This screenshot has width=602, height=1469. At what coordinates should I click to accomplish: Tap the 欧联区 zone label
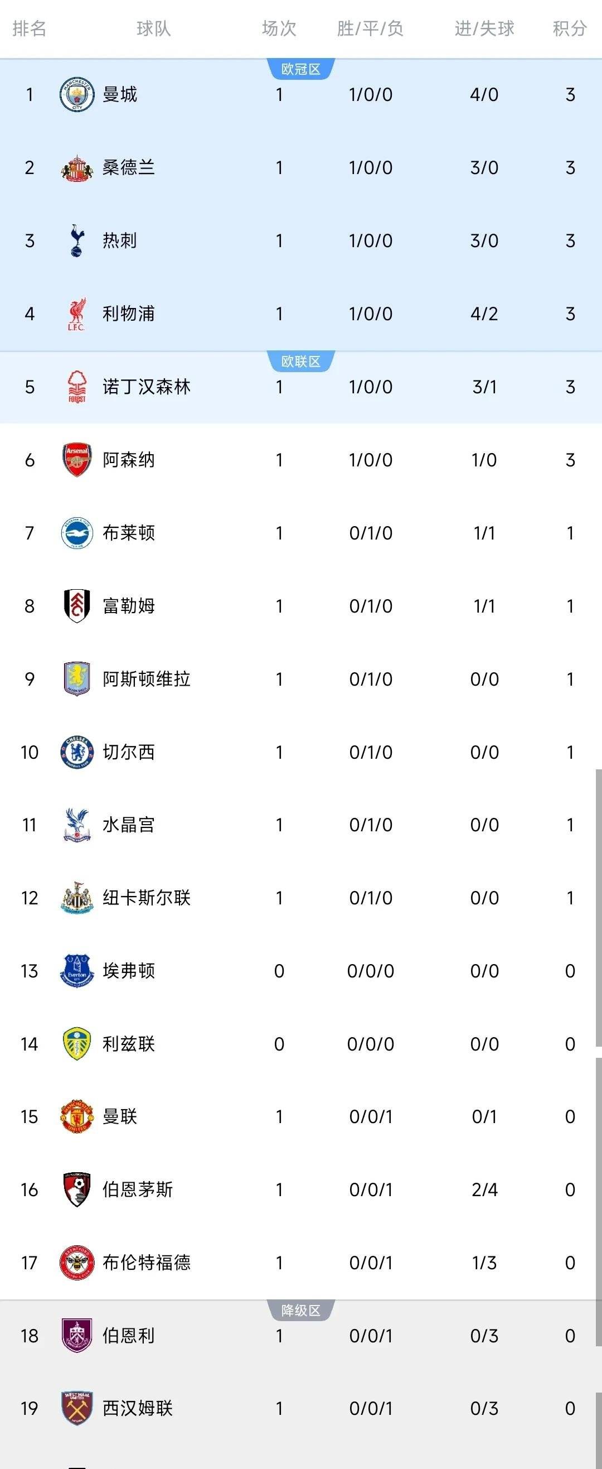pyautogui.click(x=300, y=361)
